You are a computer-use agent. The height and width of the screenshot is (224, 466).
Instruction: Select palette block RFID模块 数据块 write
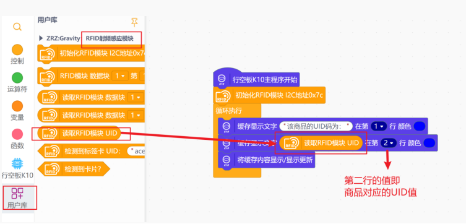tap(91, 75)
